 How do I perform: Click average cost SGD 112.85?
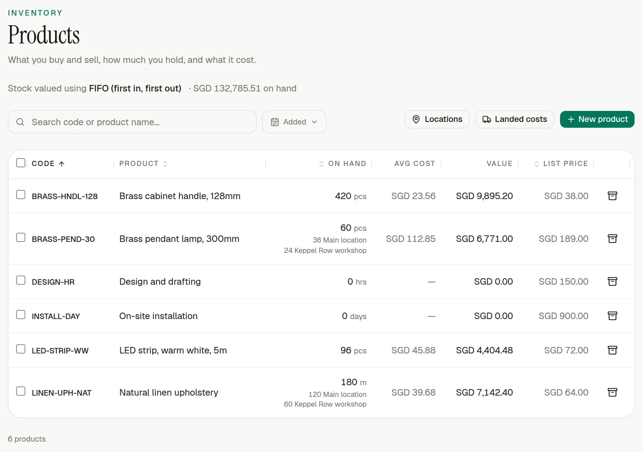coord(411,239)
